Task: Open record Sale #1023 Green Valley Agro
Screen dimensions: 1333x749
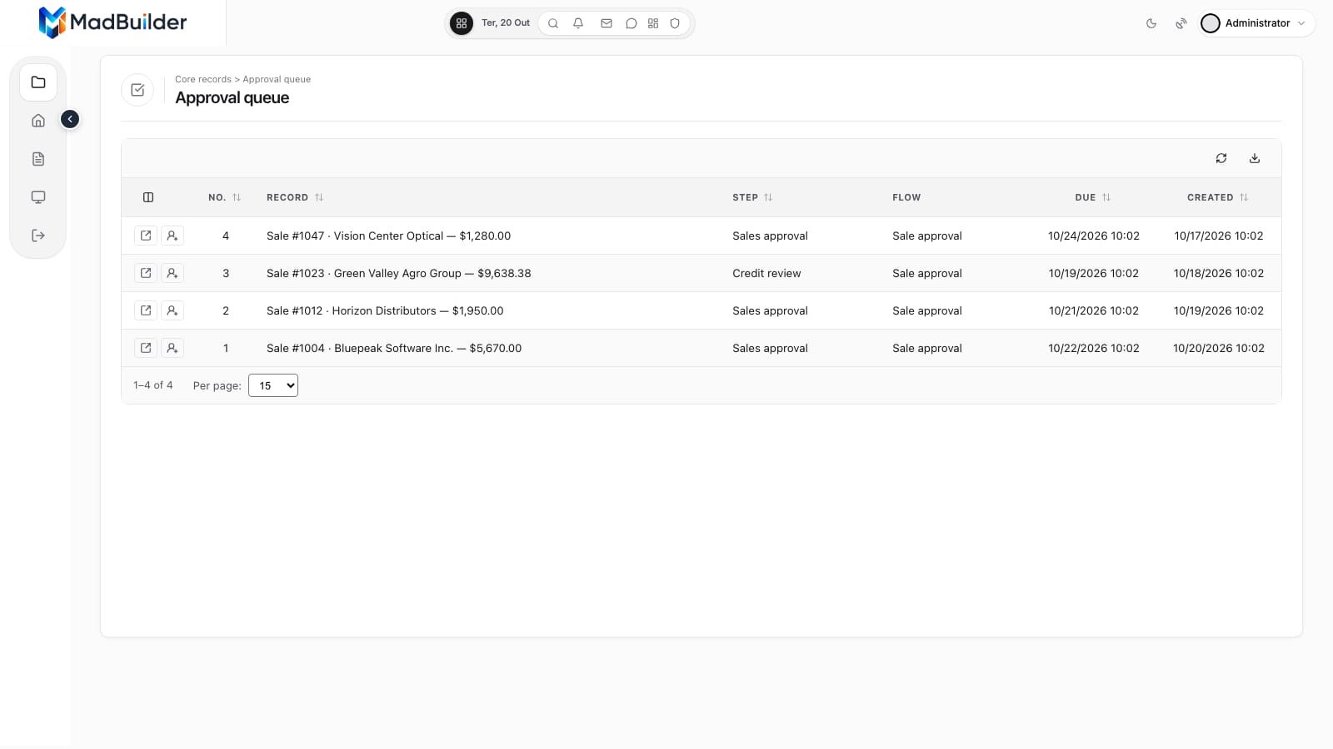Action: point(146,273)
